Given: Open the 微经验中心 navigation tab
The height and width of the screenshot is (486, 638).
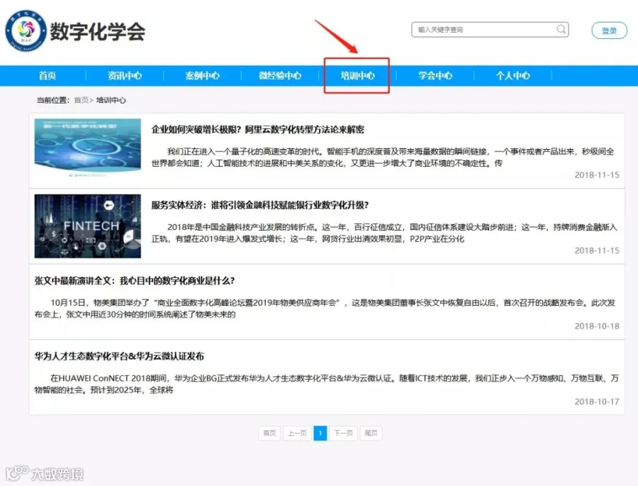Looking at the screenshot, I should tap(280, 76).
